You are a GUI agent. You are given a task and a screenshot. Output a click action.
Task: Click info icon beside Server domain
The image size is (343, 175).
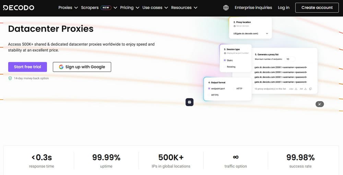235,26
